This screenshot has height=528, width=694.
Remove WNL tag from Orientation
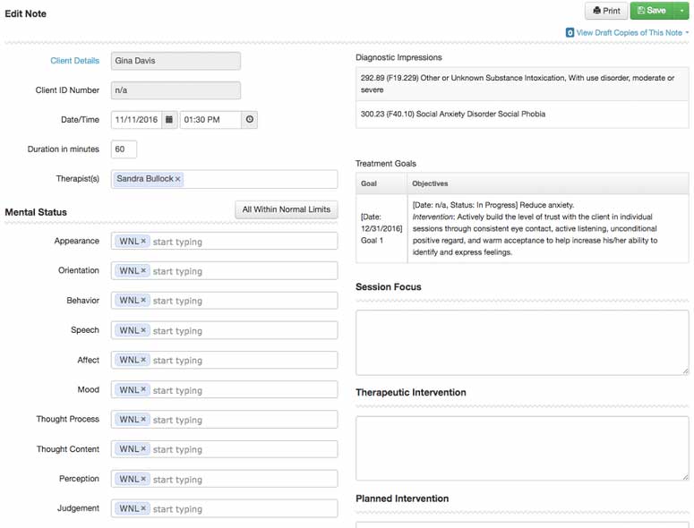click(x=143, y=271)
